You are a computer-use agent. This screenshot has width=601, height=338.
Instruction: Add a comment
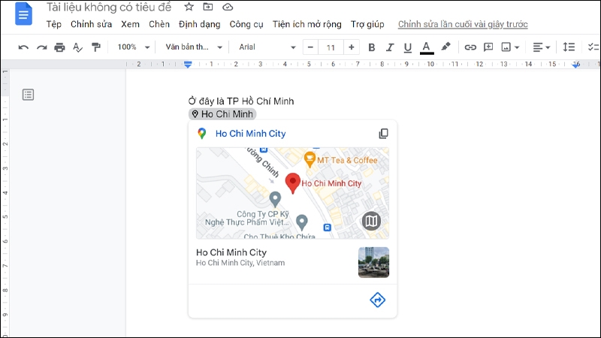coord(488,47)
